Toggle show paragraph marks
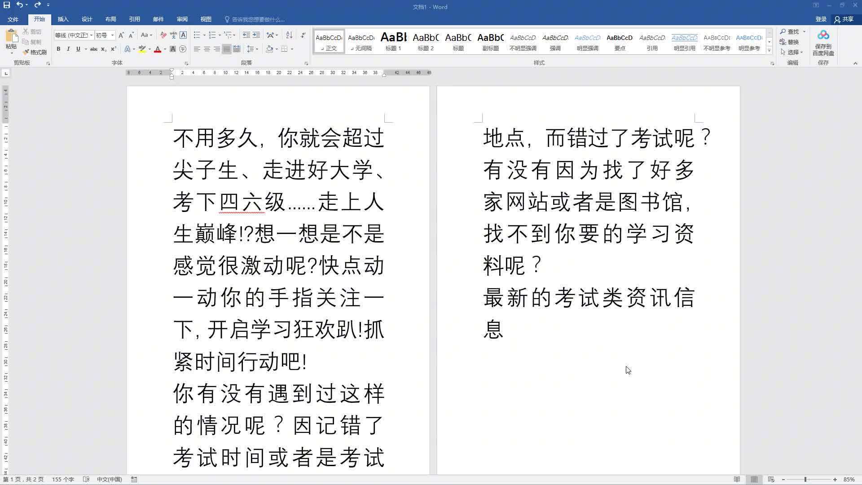The image size is (862, 485). coord(302,35)
